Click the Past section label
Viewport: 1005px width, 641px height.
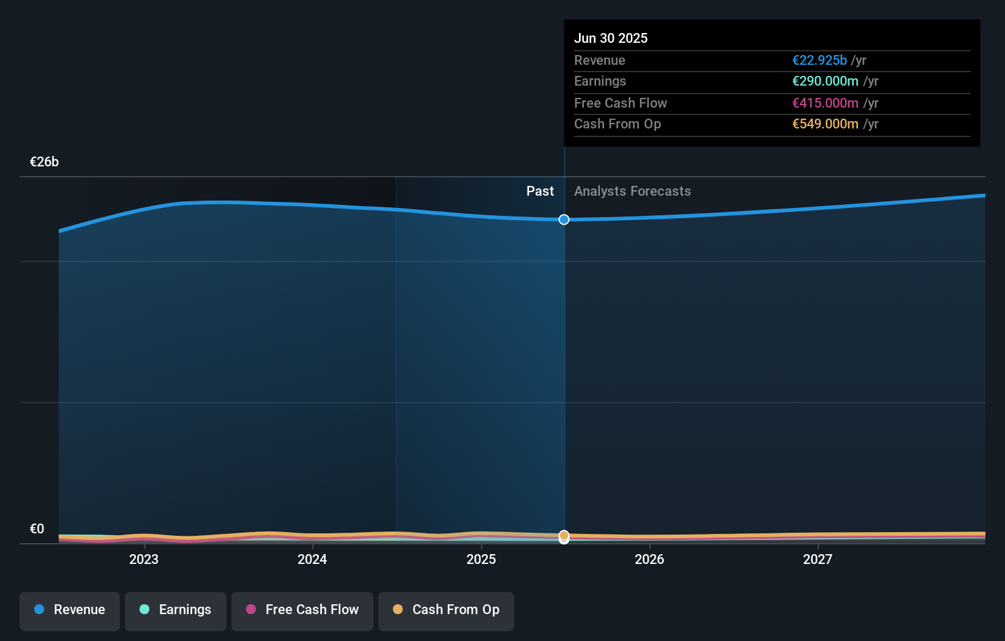pyautogui.click(x=540, y=191)
